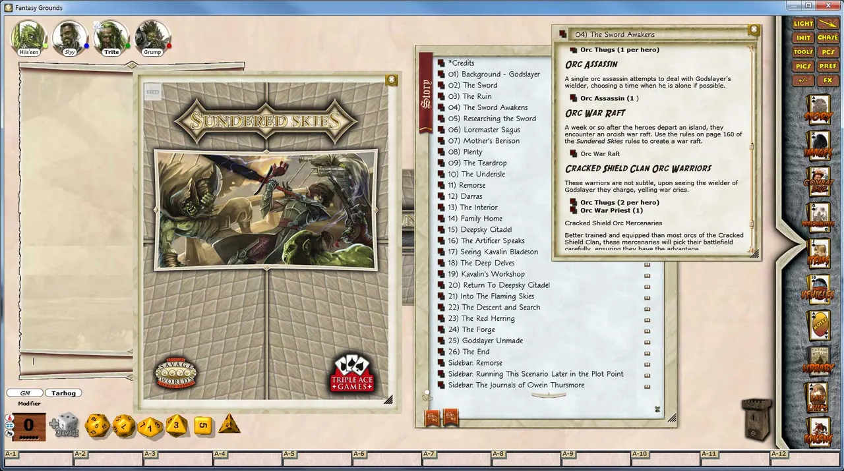The width and height of the screenshot is (844, 471).
Task: Close The Sword Awakens story window
Action: pyautogui.click(x=754, y=30)
